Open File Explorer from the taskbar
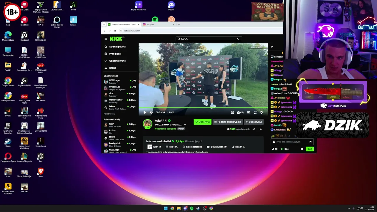This screenshot has height=212, width=377. click(x=179, y=208)
